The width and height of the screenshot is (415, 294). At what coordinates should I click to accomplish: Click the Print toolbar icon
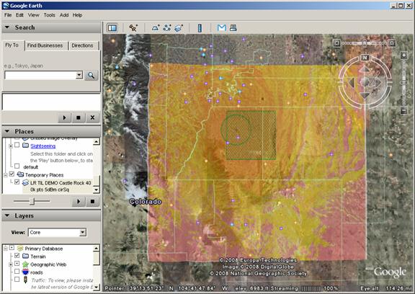click(233, 27)
